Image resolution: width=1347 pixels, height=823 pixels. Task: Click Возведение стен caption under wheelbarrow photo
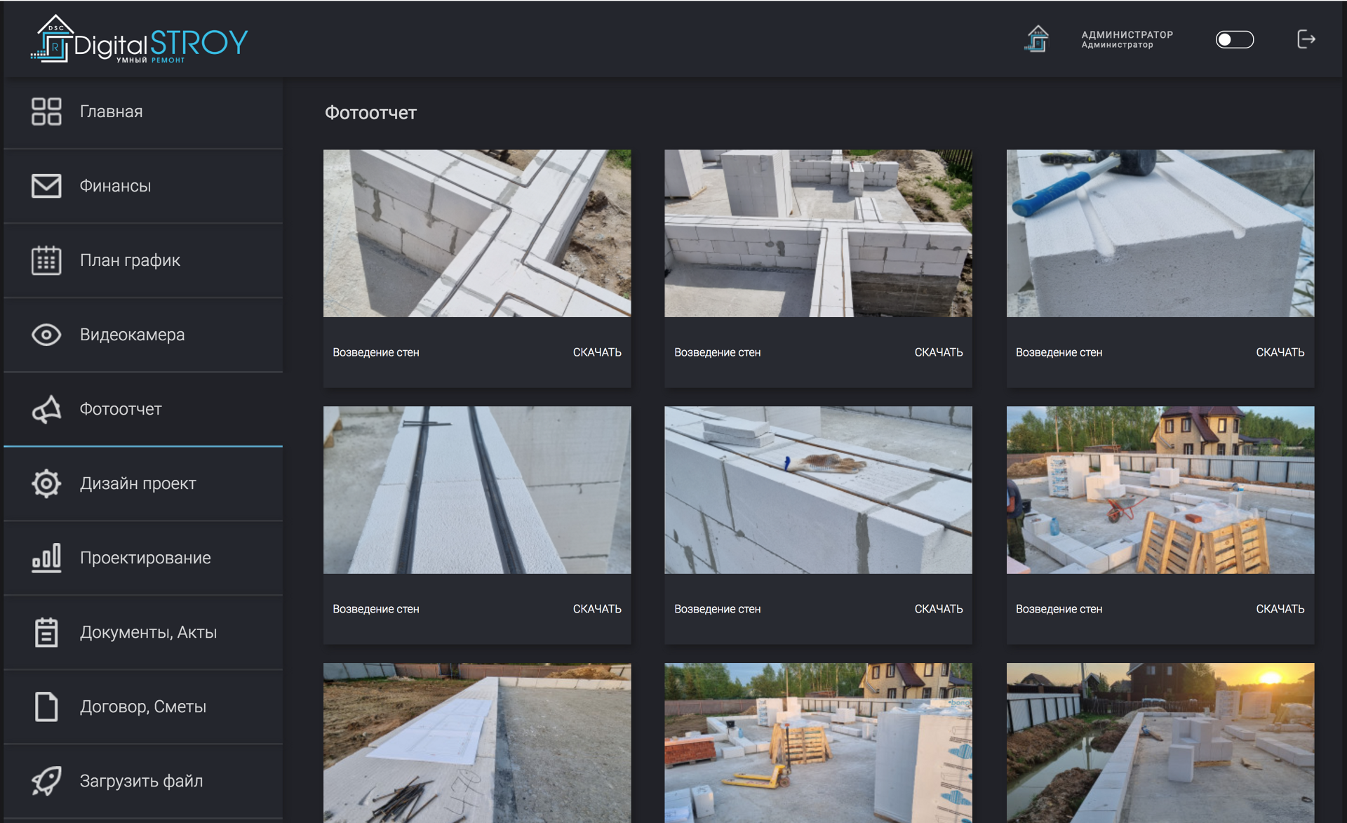(x=1059, y=609)
